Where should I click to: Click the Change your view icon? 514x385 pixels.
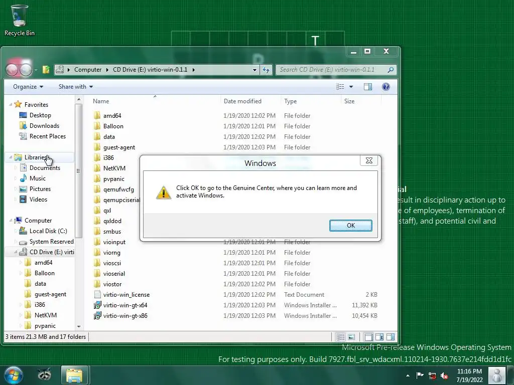click(340, 87)
